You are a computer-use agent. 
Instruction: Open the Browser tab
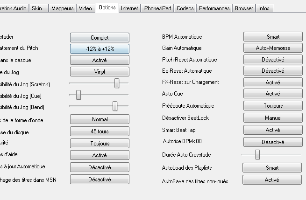244,8
